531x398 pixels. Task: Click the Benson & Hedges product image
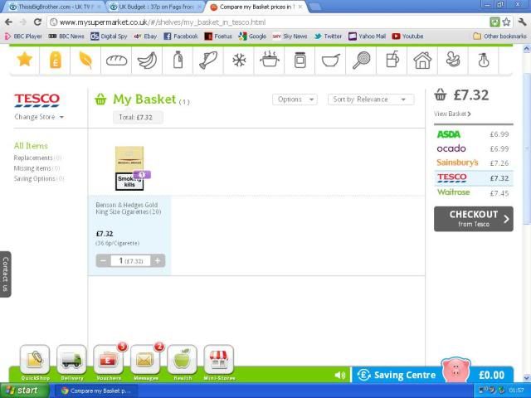[x=129, y=168]
